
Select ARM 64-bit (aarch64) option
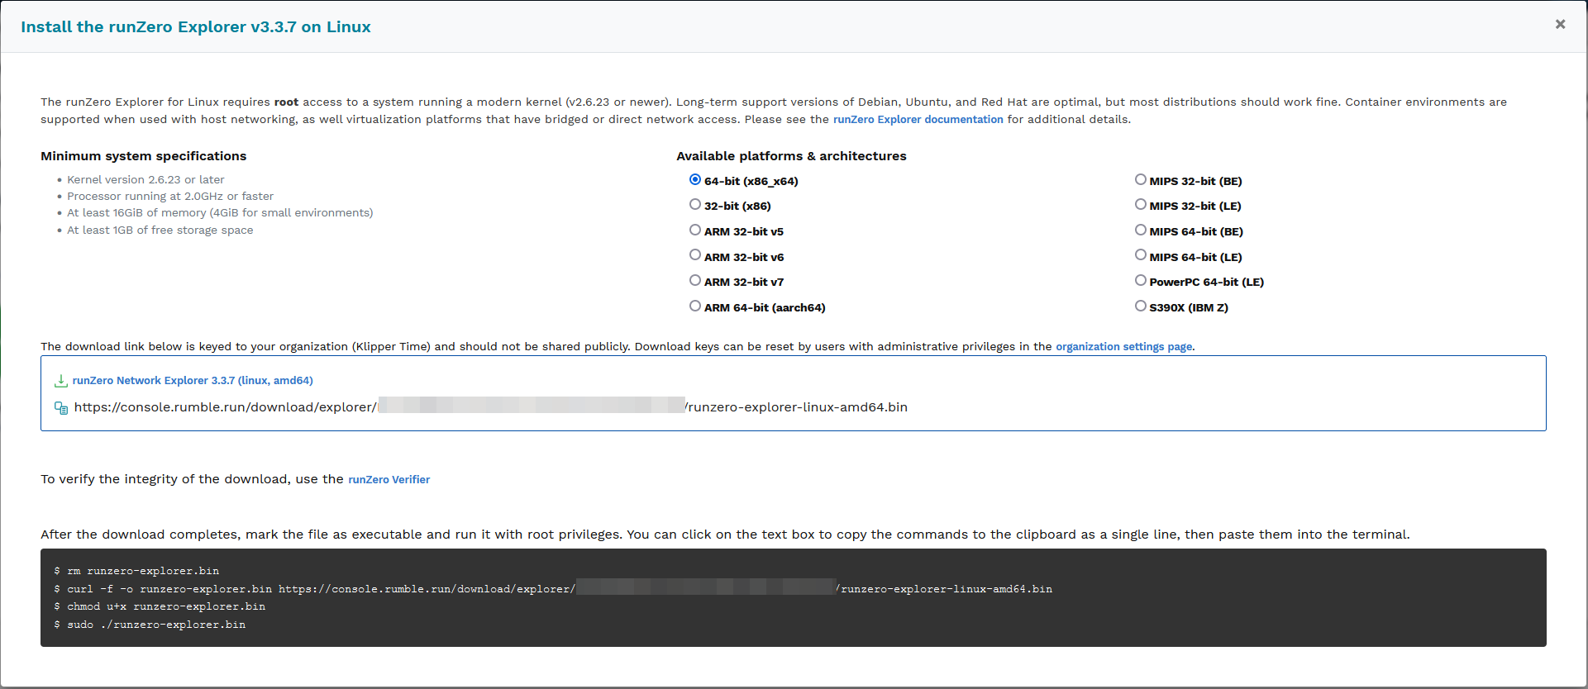pos(695,306)
